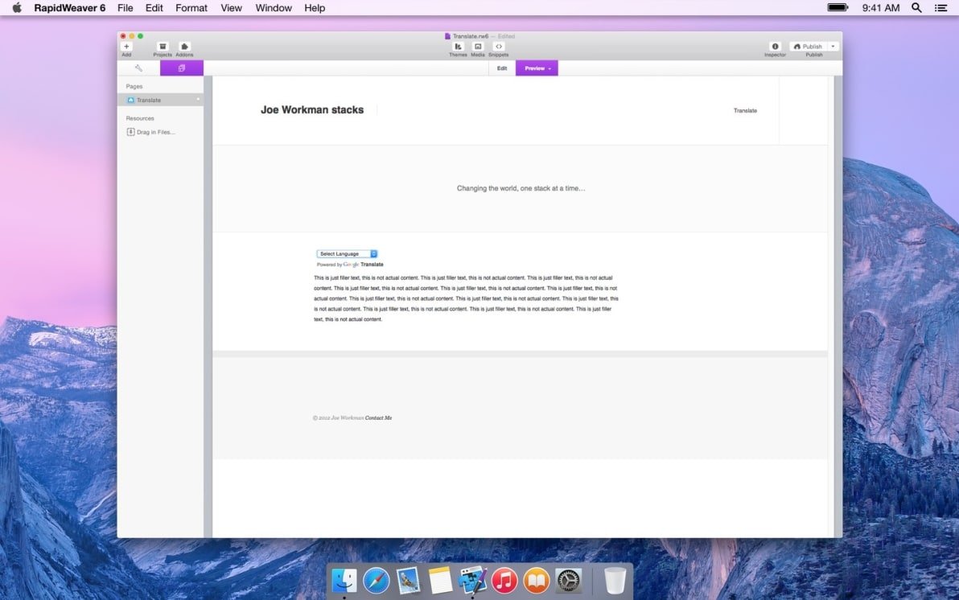Open the Format menu

191,8
